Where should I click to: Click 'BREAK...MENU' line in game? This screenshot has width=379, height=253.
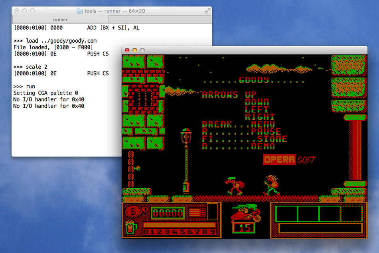[x=239, y=125]
